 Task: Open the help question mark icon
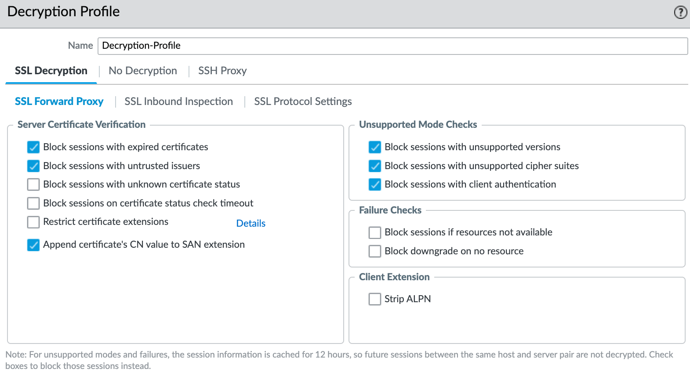coord(680,12)
